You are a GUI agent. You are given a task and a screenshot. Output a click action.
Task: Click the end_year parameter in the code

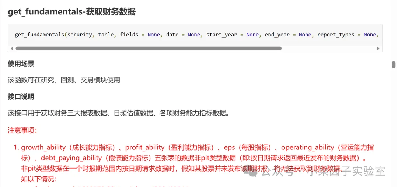pos(277,35)
